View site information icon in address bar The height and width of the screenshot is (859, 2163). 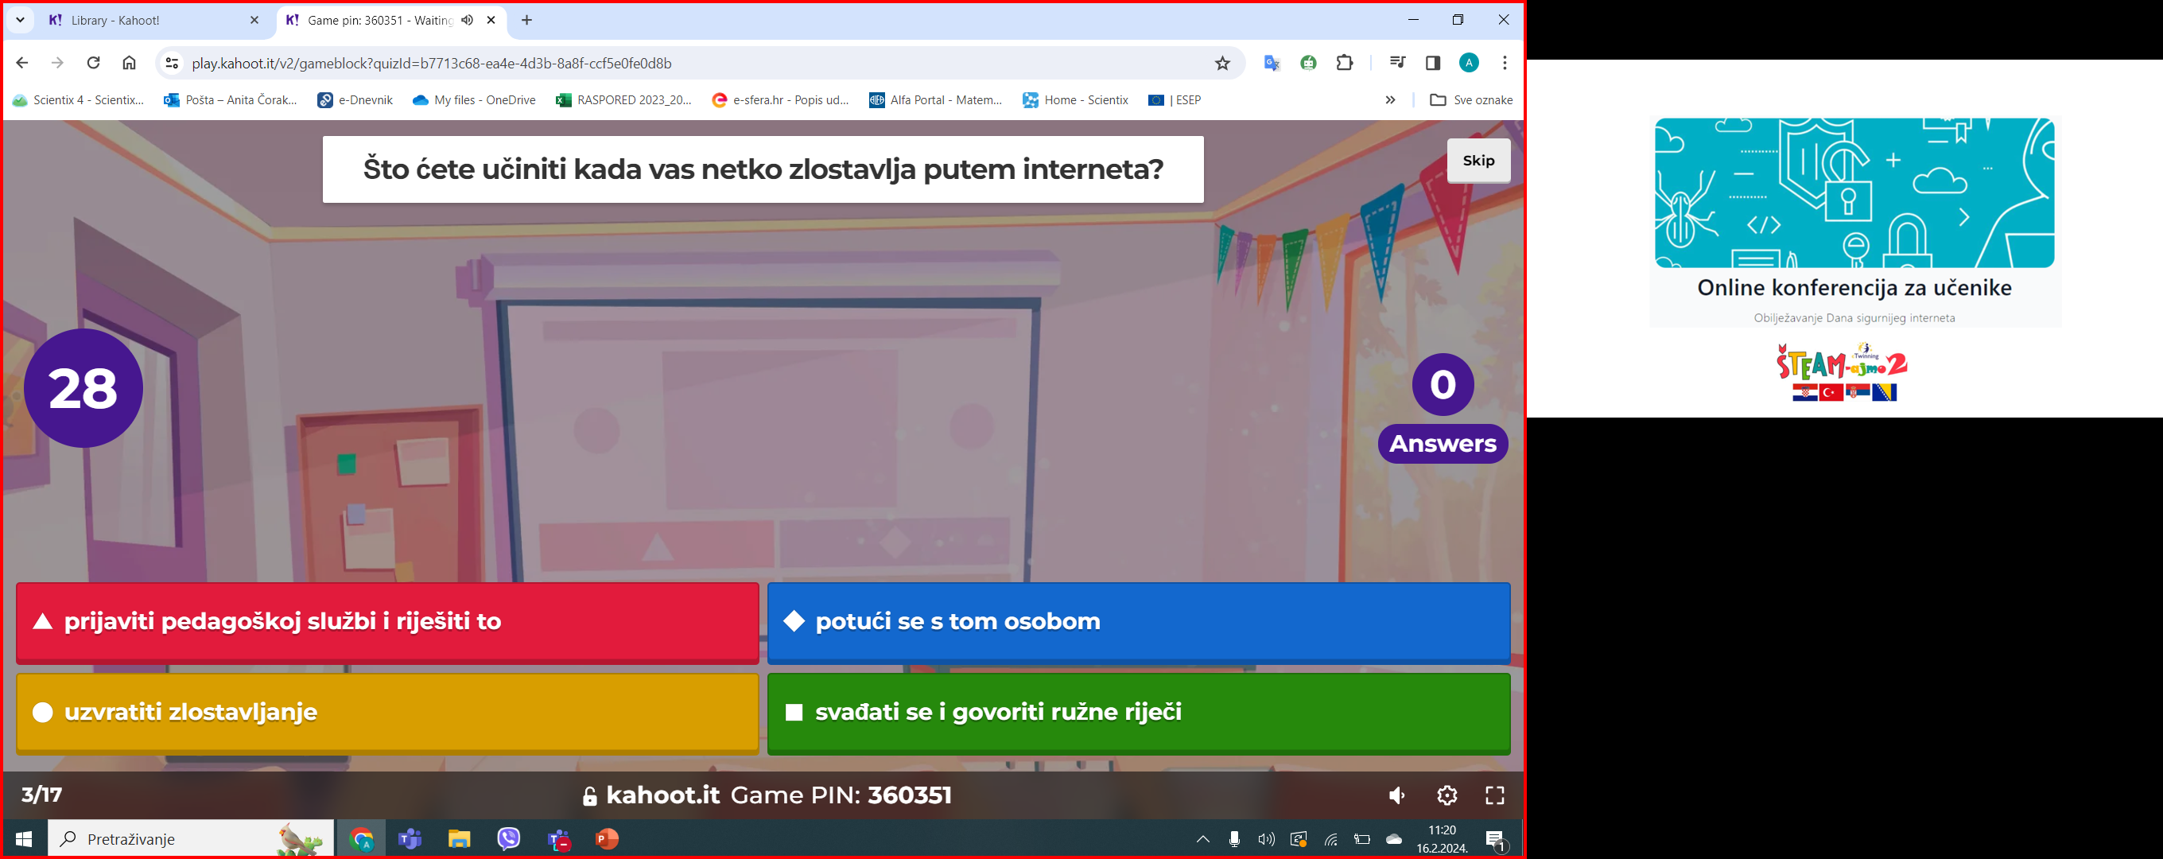[172, 63]
